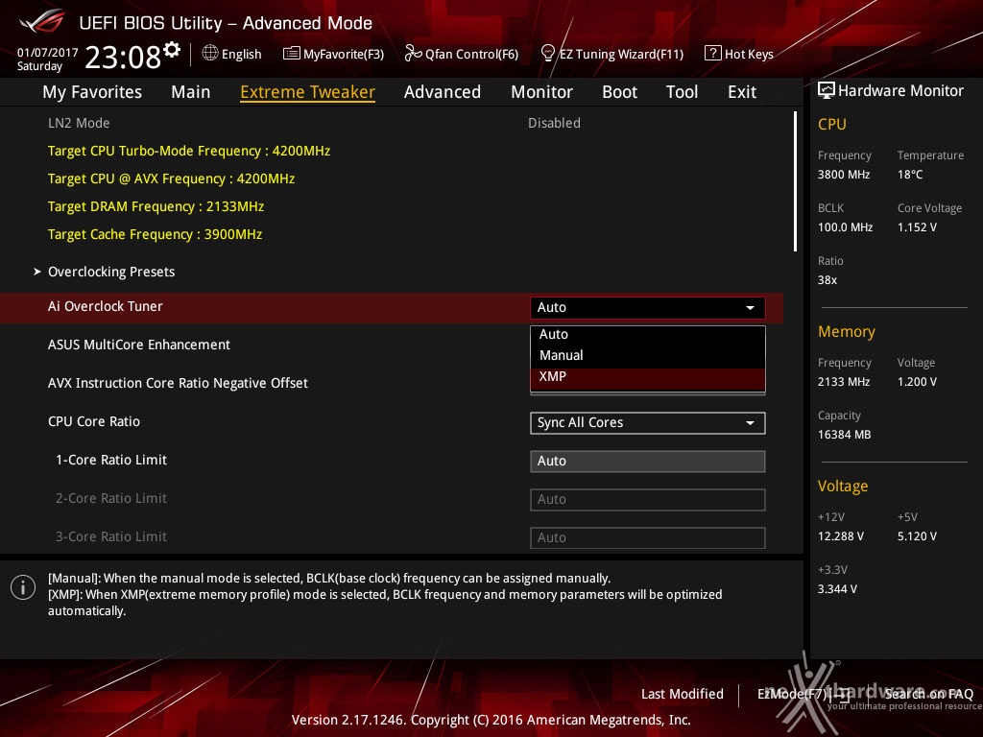Image resolution: width=983 pixels, height=737 pixels.
Task: Click the info icon beside help text
Action: [23, 587]
